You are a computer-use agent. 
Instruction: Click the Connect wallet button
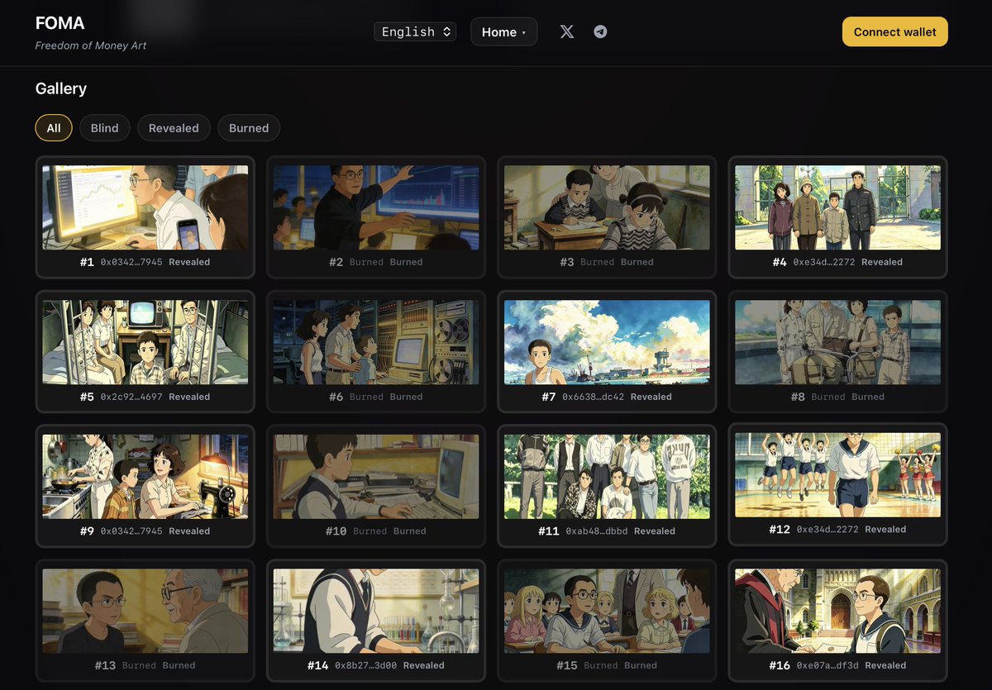pyautogui.click(x=895, y=31)
